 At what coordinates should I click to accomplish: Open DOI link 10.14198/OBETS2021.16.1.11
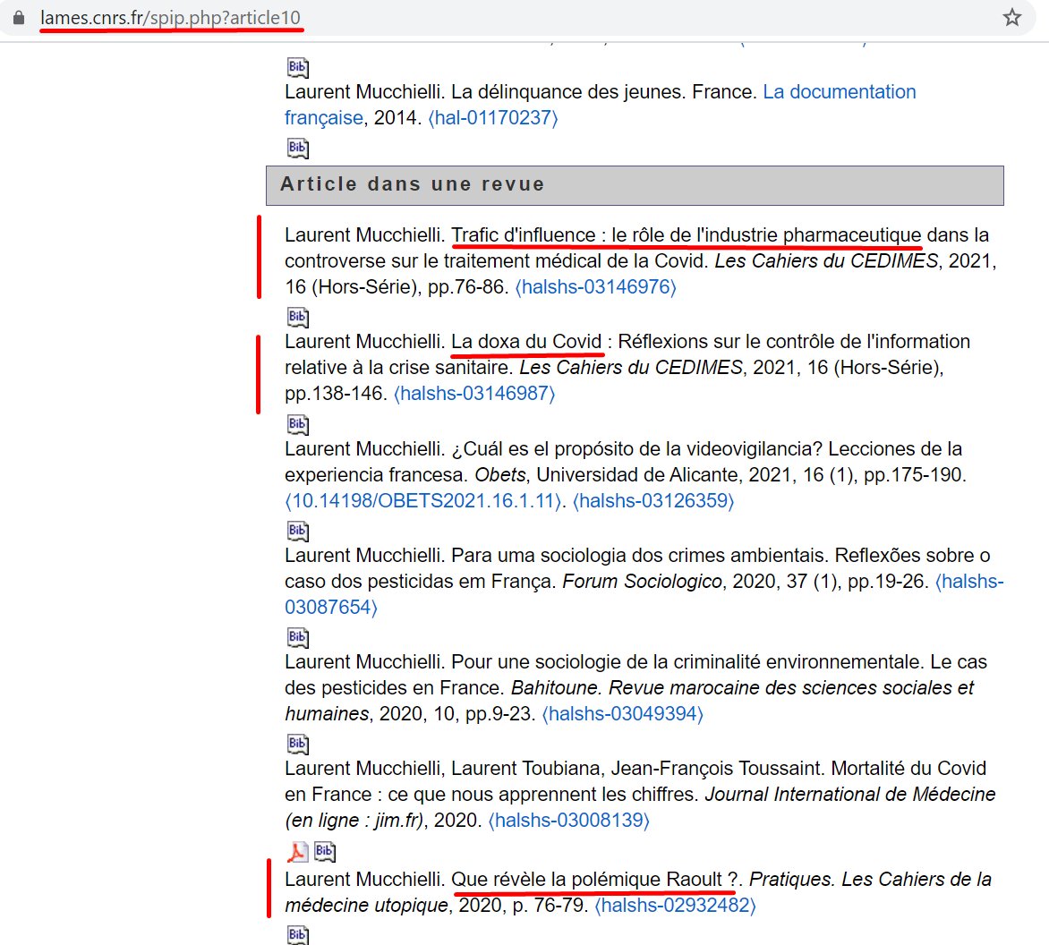pos(423,501)
